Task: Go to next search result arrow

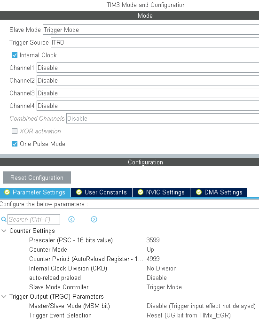Action: [94, 219]
